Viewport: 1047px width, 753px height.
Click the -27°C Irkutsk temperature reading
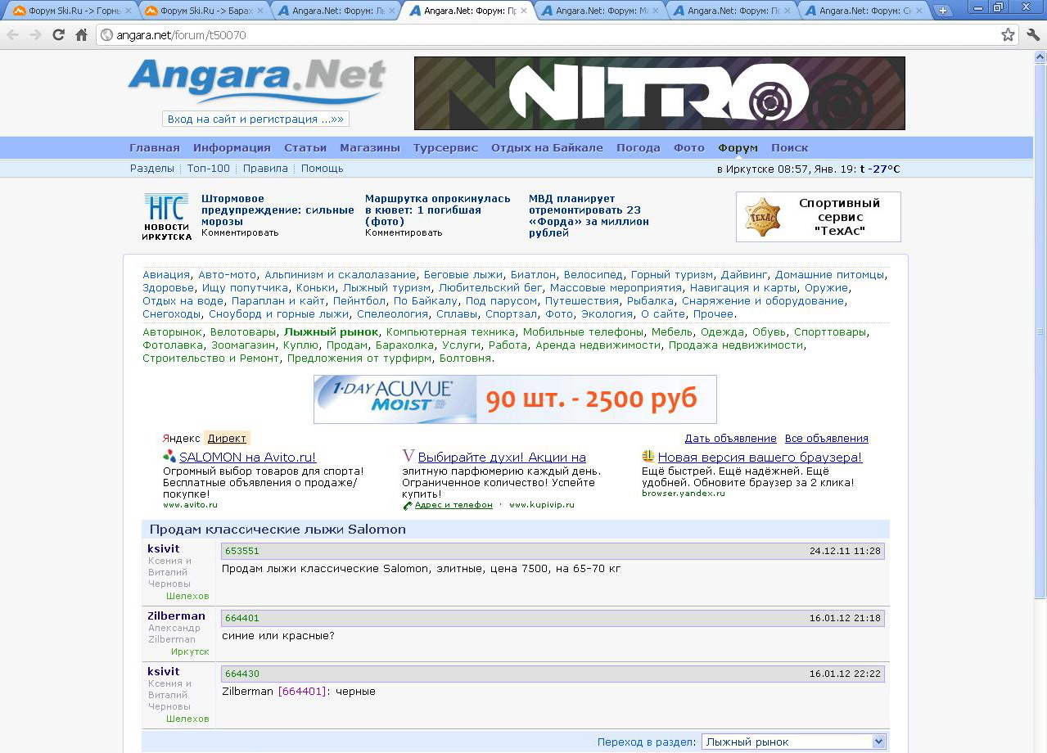pos(884,169)
